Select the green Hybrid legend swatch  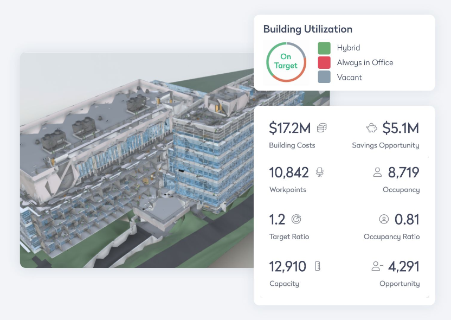pos(324,48)
